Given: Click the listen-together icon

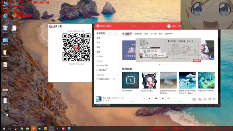Looking at the screenshot, I should point(209,99).
